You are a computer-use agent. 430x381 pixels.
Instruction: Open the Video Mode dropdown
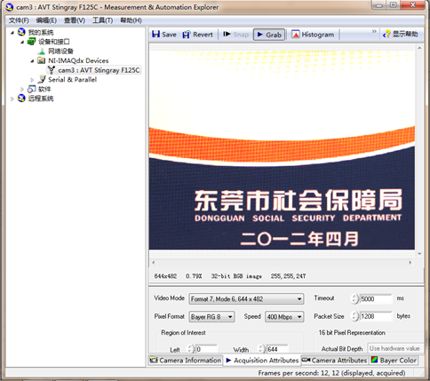click(x=246, y=299)
